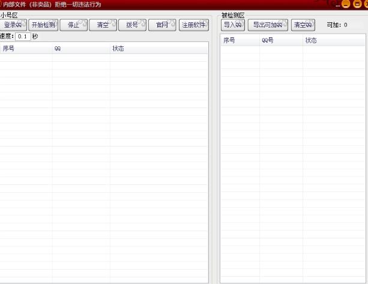The width and height of the screenshot is (368, 284).
Task: Click the app icon in title bar
Action: (3, 4)
